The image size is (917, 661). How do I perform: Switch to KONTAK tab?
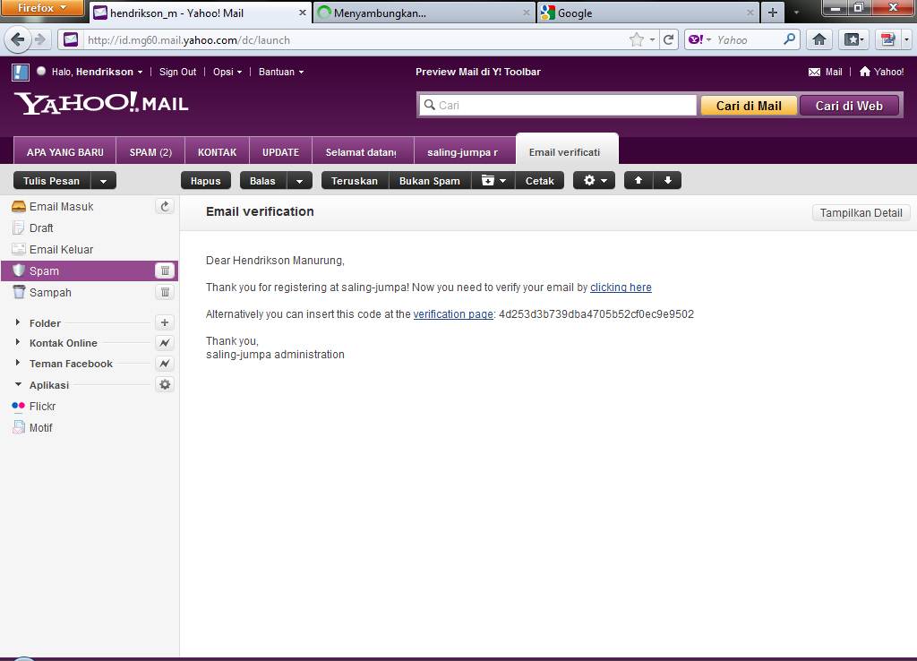point(217,152)
